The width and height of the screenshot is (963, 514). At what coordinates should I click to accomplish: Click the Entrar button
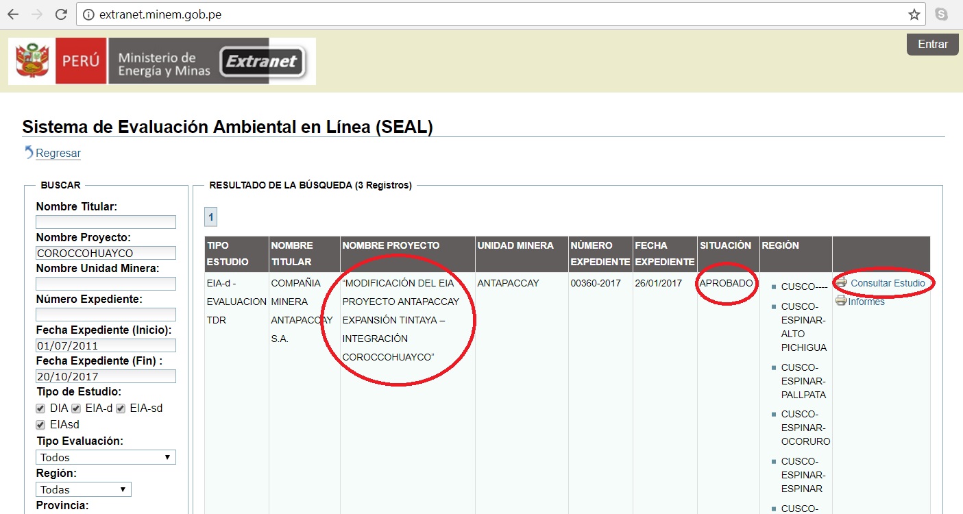(x=933, y=44)
